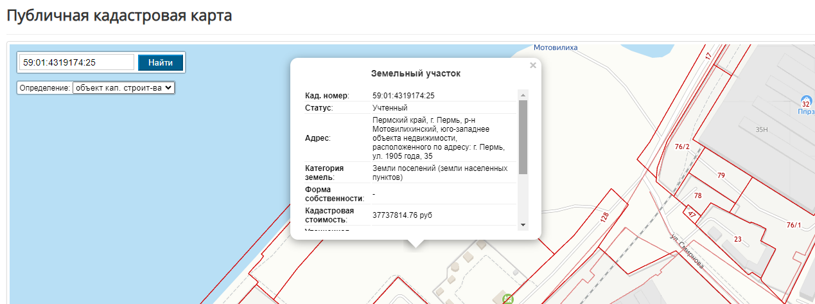This screenshot has width=815, height=304.
Task: Close the Земельный участок popup
Action: (532, 65)
